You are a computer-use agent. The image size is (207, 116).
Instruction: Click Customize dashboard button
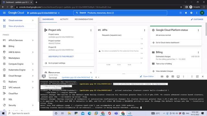point(197,19)
